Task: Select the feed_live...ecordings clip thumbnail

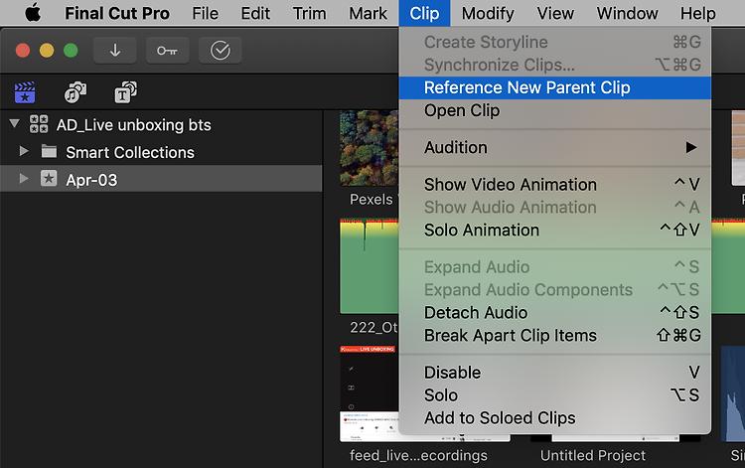Action: click(370, 393)
